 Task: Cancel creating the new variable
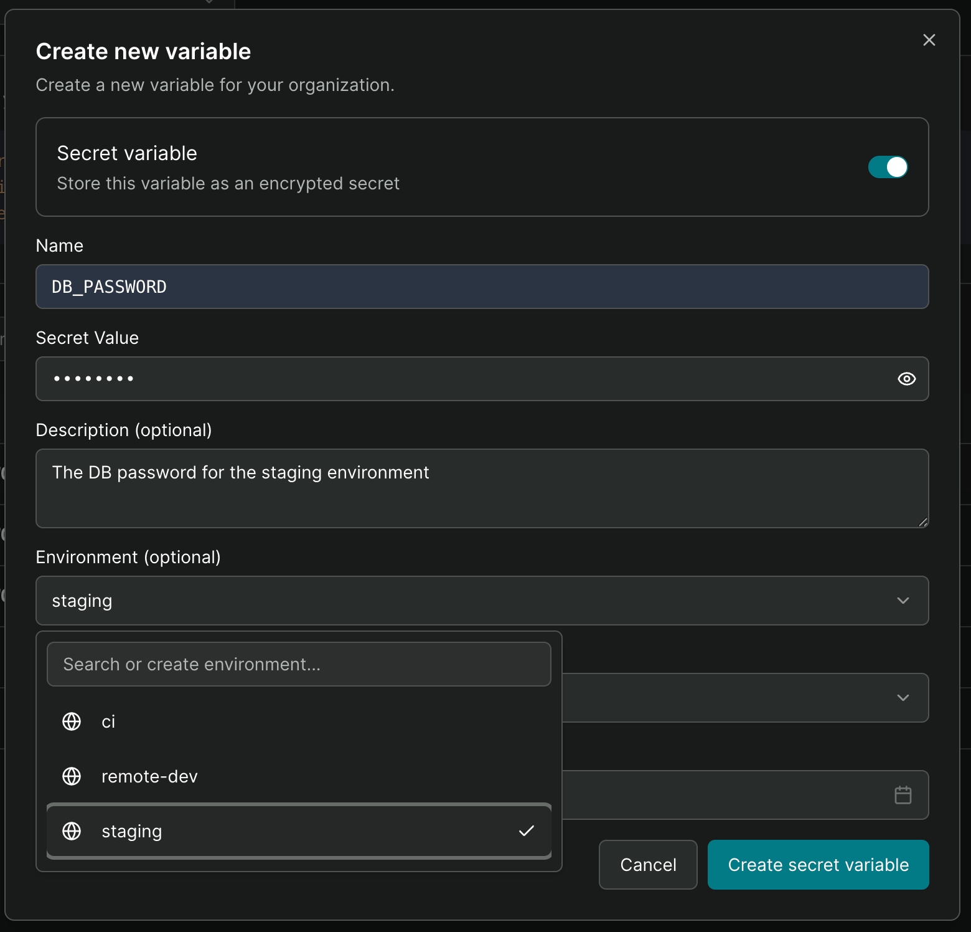click(647, 865)
